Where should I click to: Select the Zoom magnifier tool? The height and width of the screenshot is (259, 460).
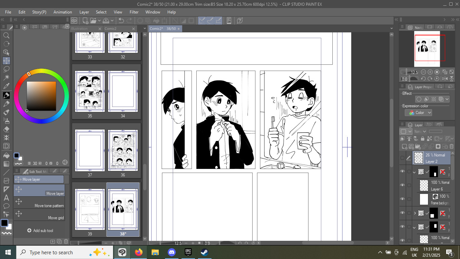[x=6, y=35]
